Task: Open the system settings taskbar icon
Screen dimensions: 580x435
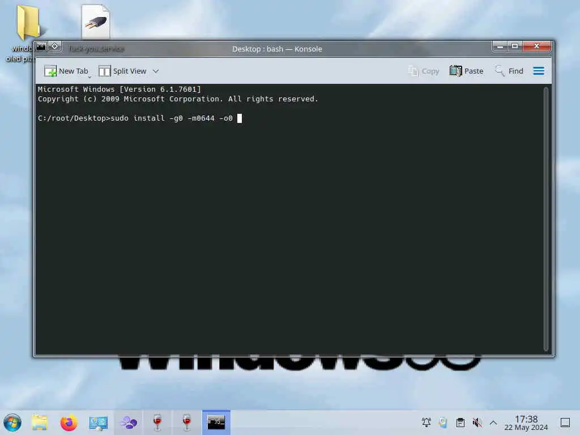Action: 99,423
